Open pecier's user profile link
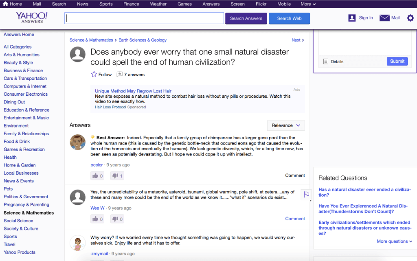The width and height of the screenshot is (417, 261). (97, 165)
